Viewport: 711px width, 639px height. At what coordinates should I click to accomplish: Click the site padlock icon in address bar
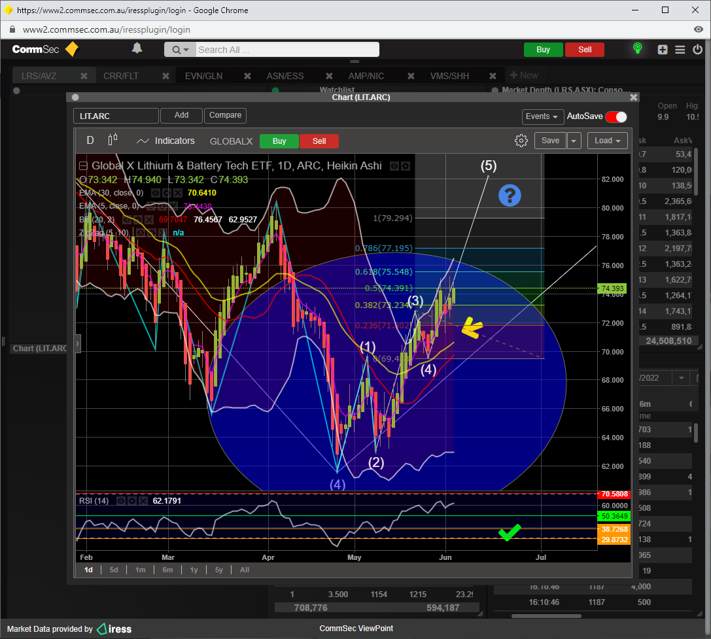click(x=12, y=29)
